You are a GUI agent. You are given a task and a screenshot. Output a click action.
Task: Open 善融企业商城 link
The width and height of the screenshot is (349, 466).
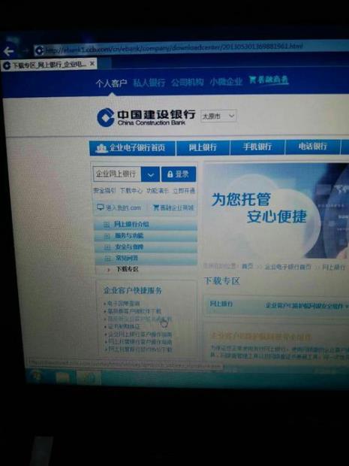pos(173,207)
